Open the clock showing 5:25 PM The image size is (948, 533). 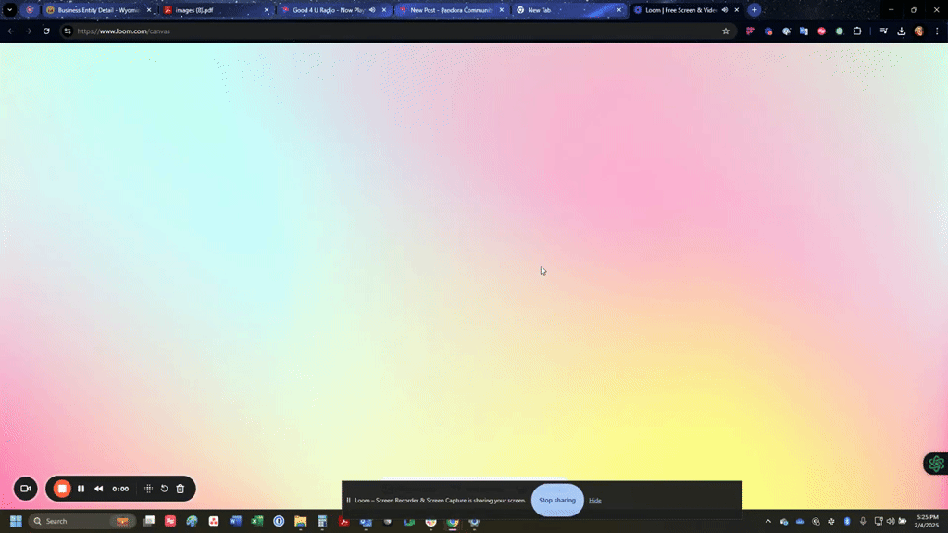click(927, 521)
